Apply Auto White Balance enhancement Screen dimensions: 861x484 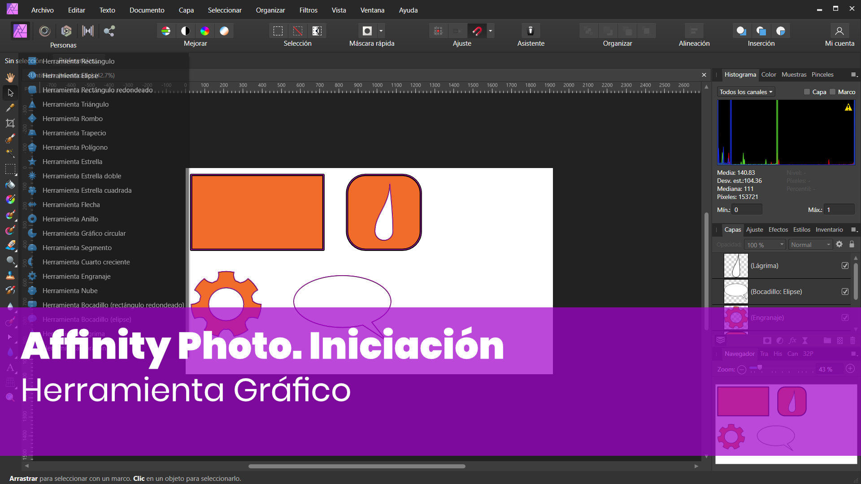pos(224,31)
